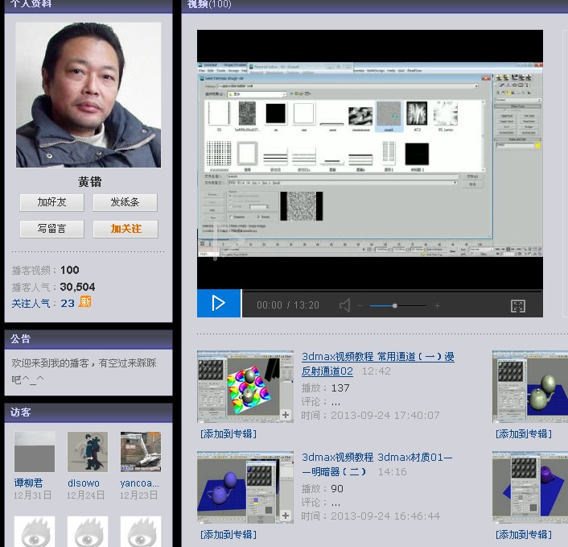Open the 常用通道（一）漫反射通道02 video link
The width and height of the screenshot is (568, 547).
378,364
